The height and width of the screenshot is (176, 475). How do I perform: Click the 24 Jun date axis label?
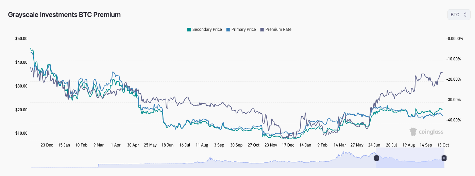point(374,145)
